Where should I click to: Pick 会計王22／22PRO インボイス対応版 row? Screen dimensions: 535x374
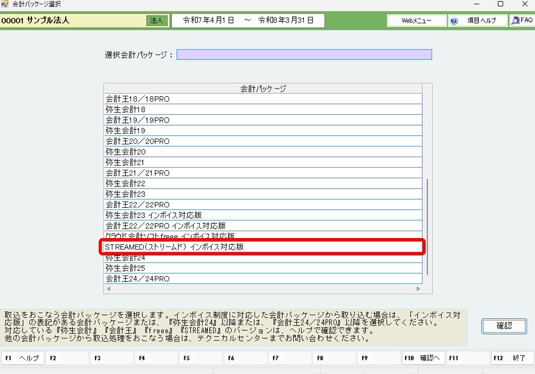click(x=263, y=226)
